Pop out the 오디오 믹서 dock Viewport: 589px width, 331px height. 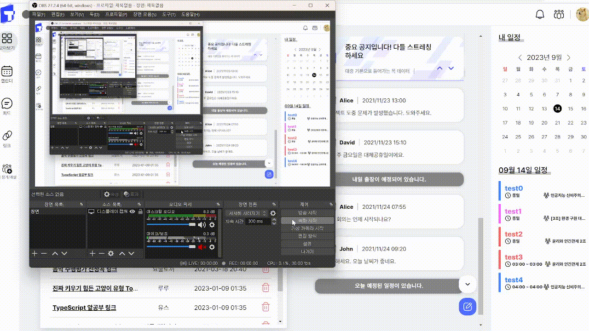218,204
